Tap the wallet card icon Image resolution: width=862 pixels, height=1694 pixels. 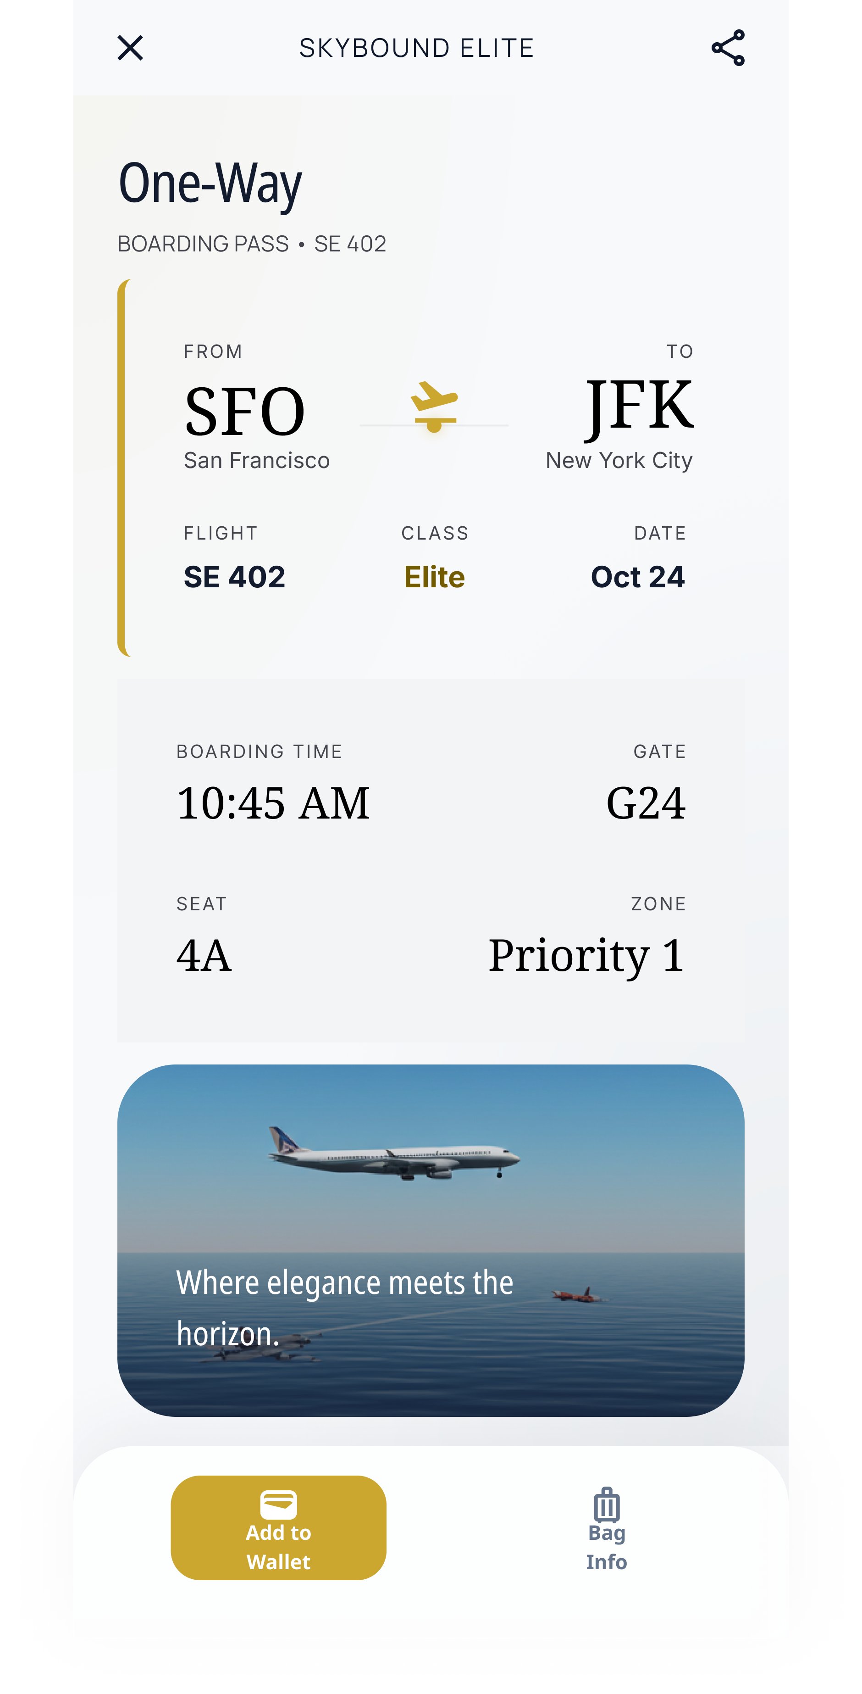point(279,1505)
